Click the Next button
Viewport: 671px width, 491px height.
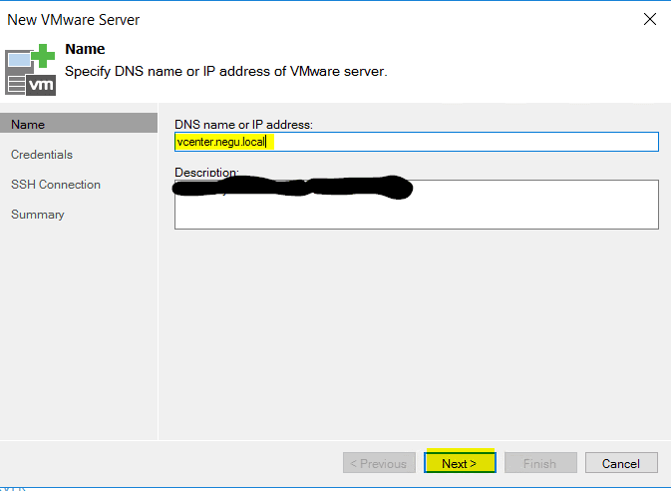tap(460, 463)
